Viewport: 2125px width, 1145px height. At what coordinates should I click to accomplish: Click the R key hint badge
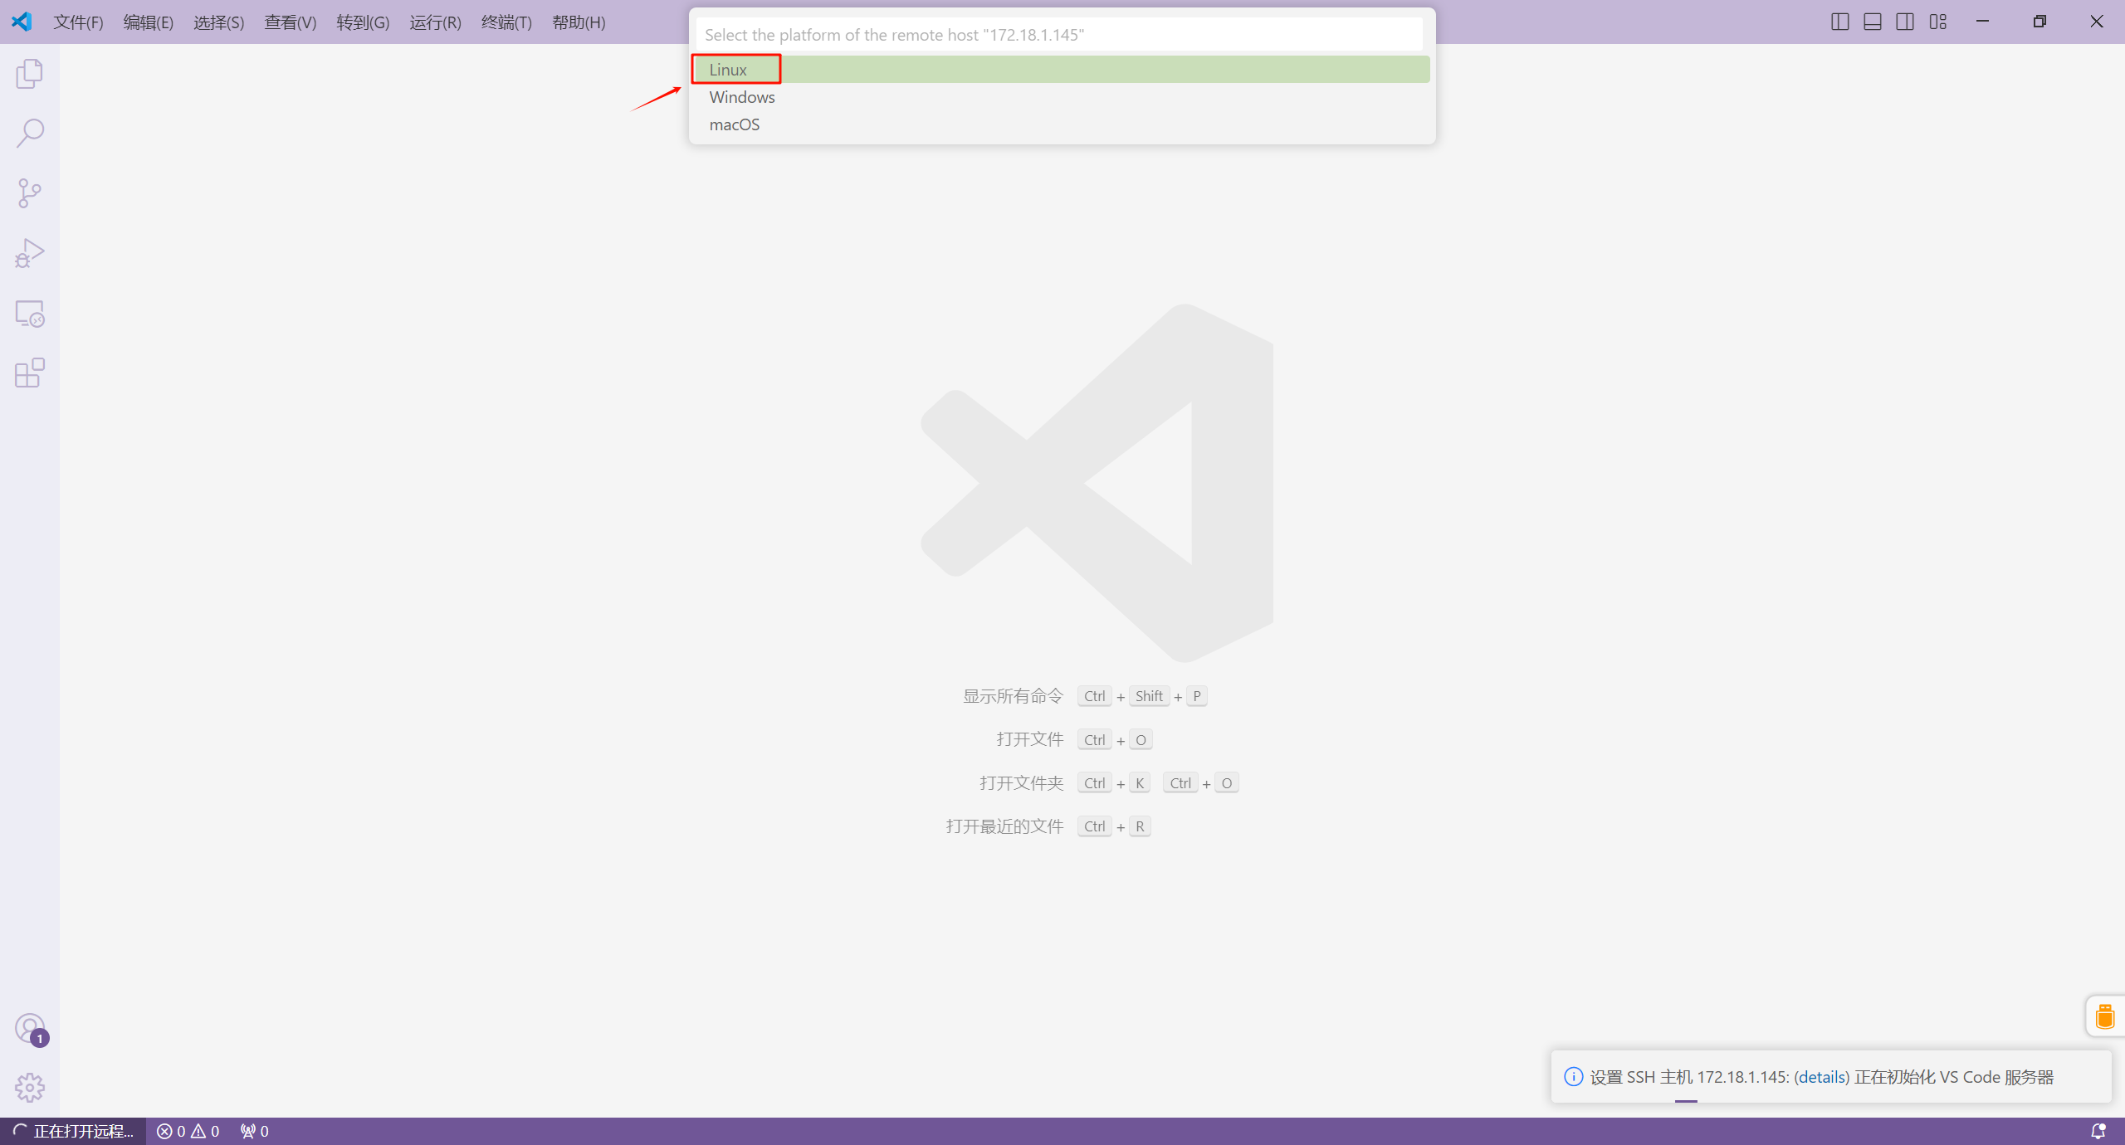tap(1140, 826)
